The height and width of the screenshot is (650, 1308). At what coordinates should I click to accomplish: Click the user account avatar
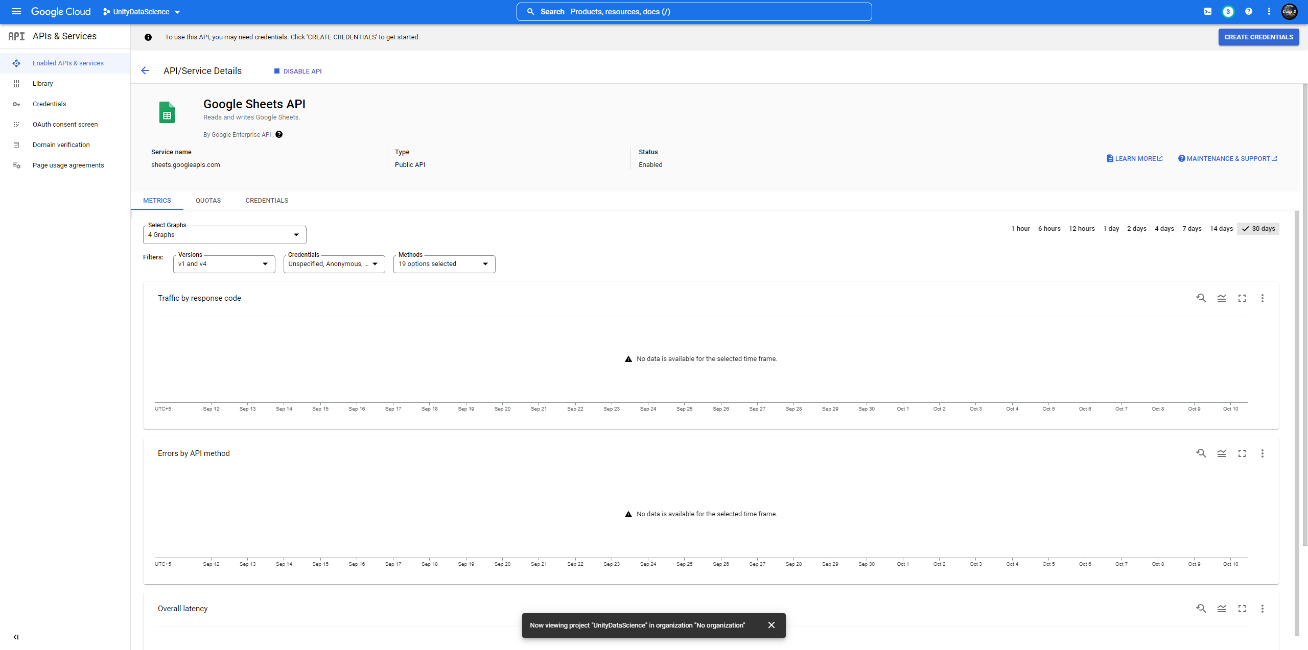tap(1290, 11)
